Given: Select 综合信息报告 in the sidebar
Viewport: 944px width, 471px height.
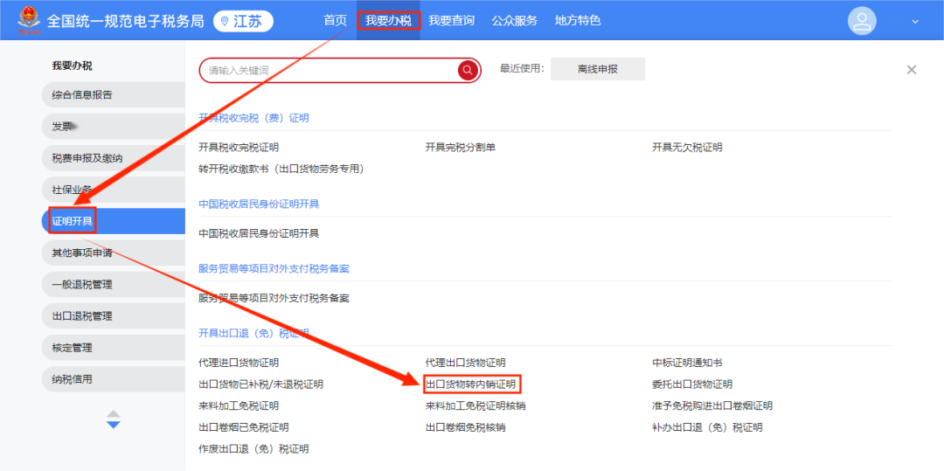Looking at the screenshot, I should (82, 94).
